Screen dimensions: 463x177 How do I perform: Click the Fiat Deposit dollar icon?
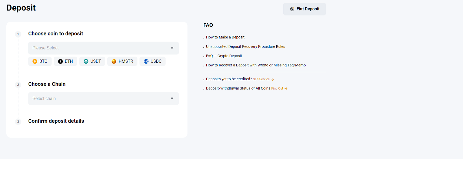(292, 9)
